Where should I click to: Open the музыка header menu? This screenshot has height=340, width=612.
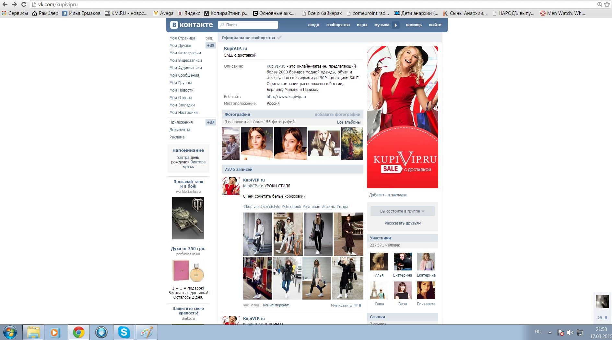pos(382,25)
